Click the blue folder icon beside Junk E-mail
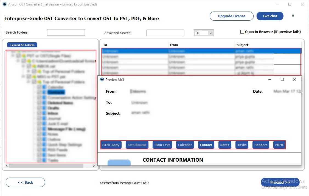Screen dimensions: 309x196 44,124
